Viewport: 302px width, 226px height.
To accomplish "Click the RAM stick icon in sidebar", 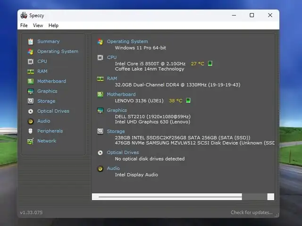I will 31,72.
